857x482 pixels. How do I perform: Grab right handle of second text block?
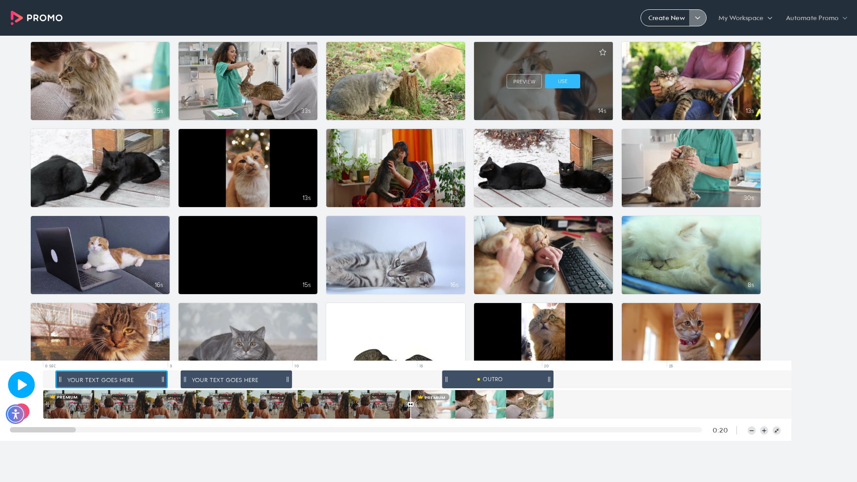287,379
